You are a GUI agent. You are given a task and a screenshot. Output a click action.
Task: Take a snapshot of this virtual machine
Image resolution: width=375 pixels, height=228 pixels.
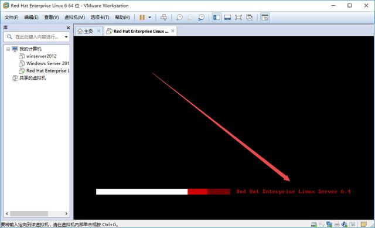pos(179,18)
